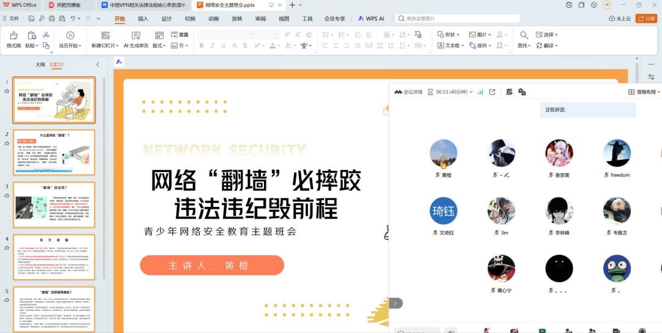
Task: Click the 更换背景图片 search box
Action: tap(459, 19)
